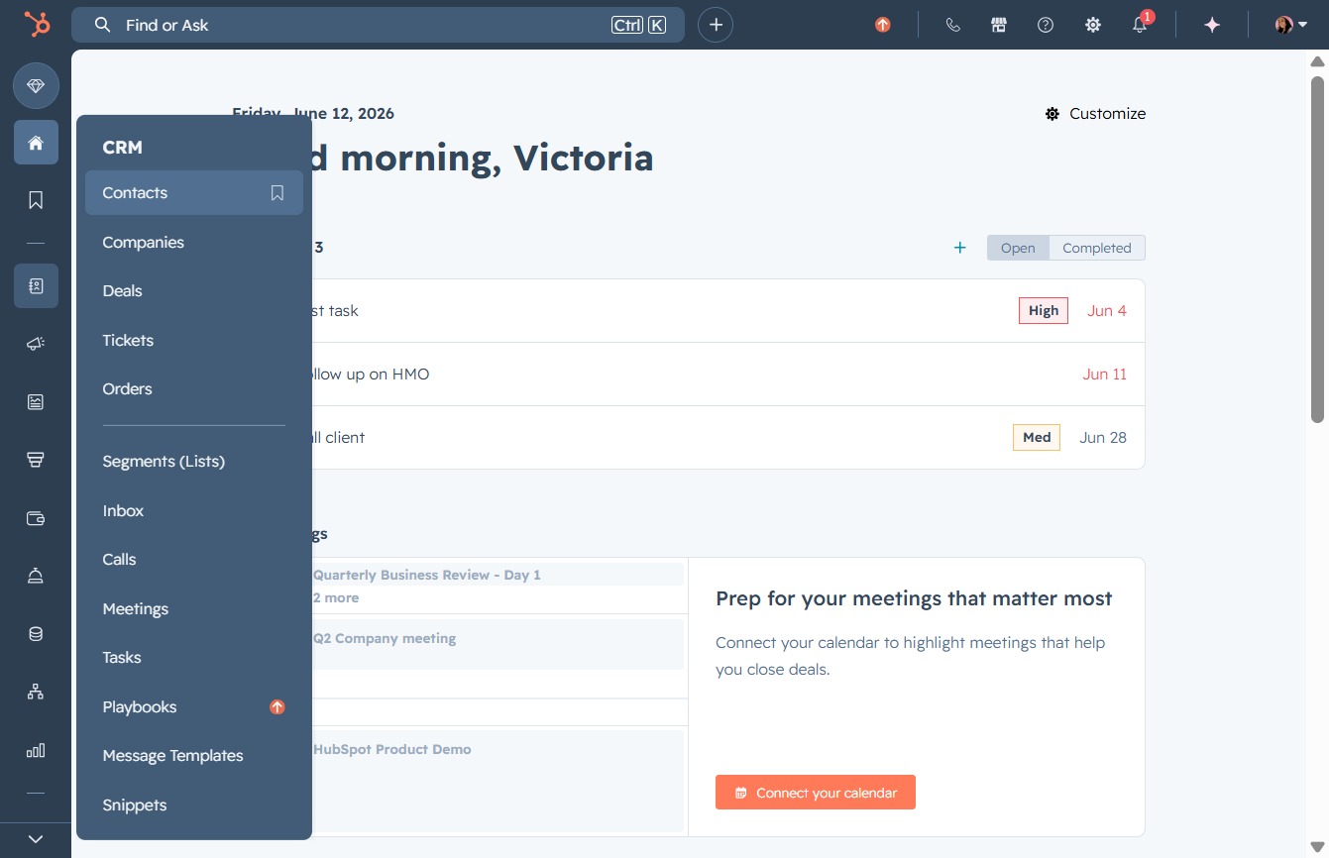Open Inbox in the CRM menu
Screen dimensions: 1329x858
click(x=194, y=510)
